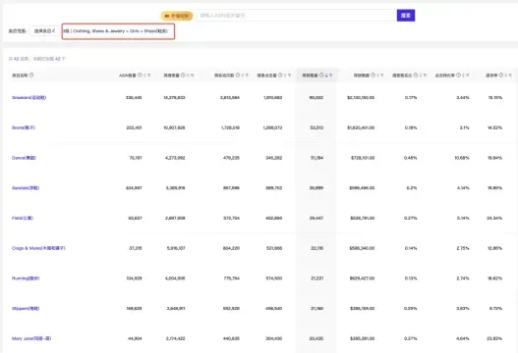
Task: Click the 330,446 ASIN count in Sneakers row
Action: click(x=134, y=97)
